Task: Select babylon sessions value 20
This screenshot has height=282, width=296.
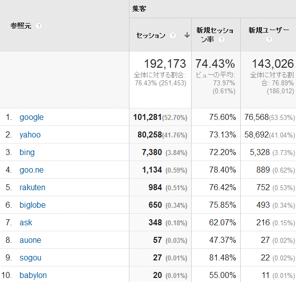Action: [158, 275]
